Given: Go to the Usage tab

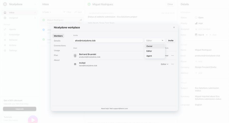Looking at the screenshot, I should click(57, 50).
